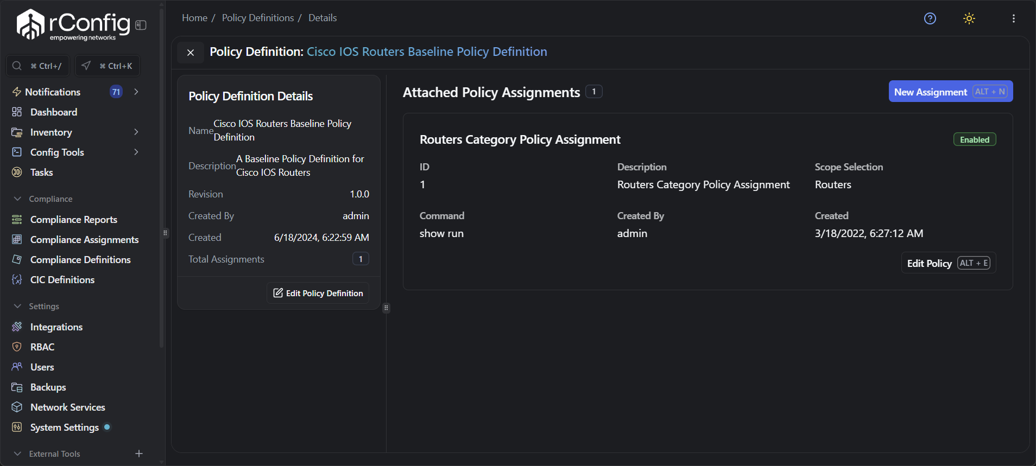Click the Users icon
The width and height of the screenshot is (1036, 466).
pyautogui.click(x=17, y=367)
